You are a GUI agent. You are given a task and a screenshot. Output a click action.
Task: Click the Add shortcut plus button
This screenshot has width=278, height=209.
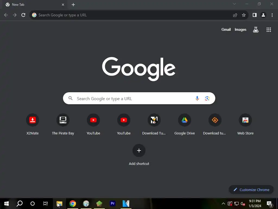click(x=139, y=150)
